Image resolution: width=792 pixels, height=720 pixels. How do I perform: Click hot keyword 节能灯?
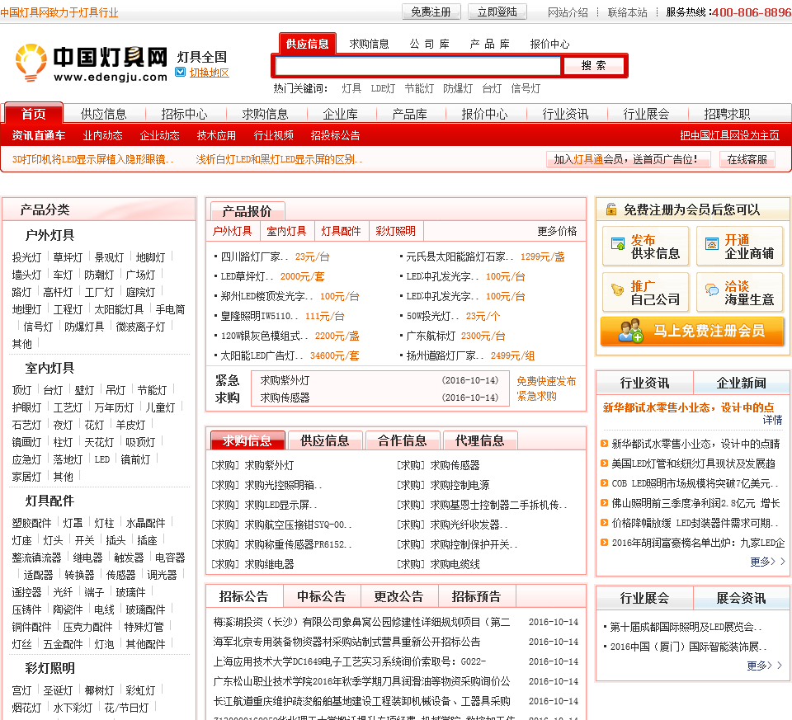tap(419, 88)
